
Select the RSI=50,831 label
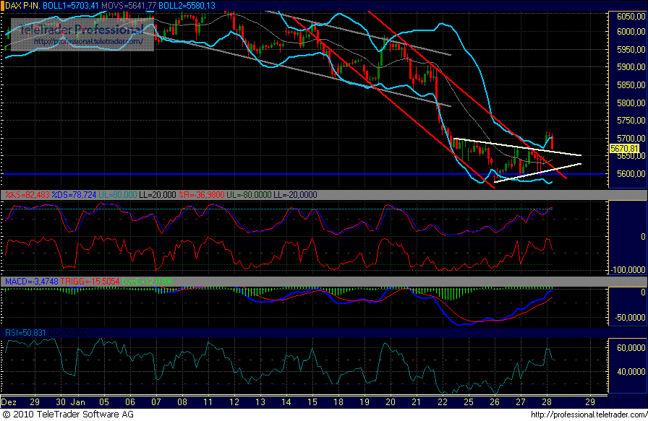(25, 333)
